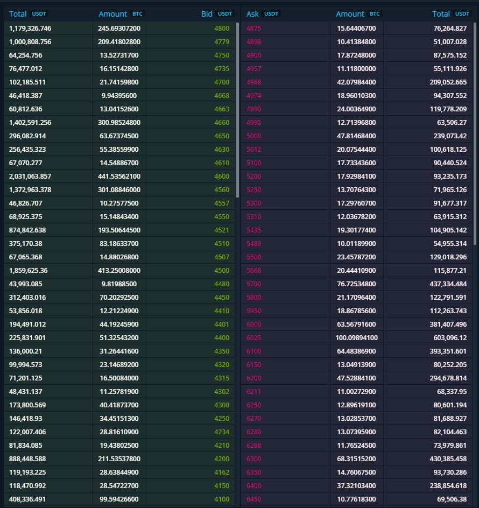
Task: Select ask price 6300
Action: [253, 458]
